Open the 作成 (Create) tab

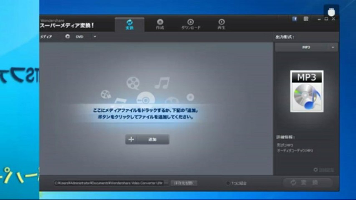coord(160,24)
